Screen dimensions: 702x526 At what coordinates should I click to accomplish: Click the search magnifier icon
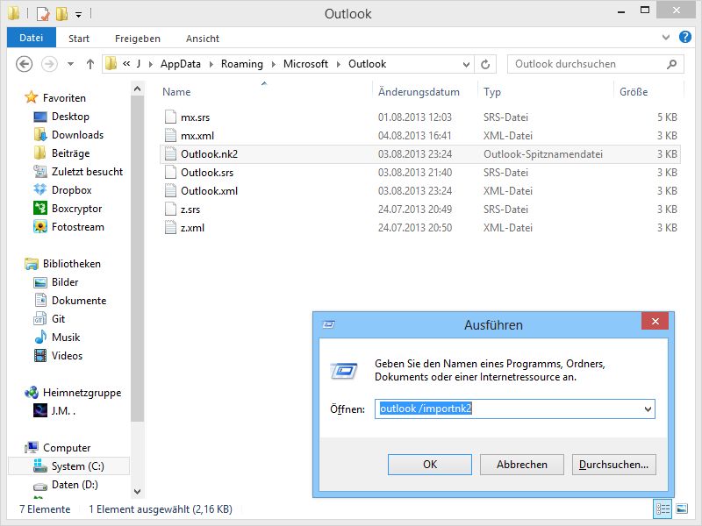pos(671,64)
